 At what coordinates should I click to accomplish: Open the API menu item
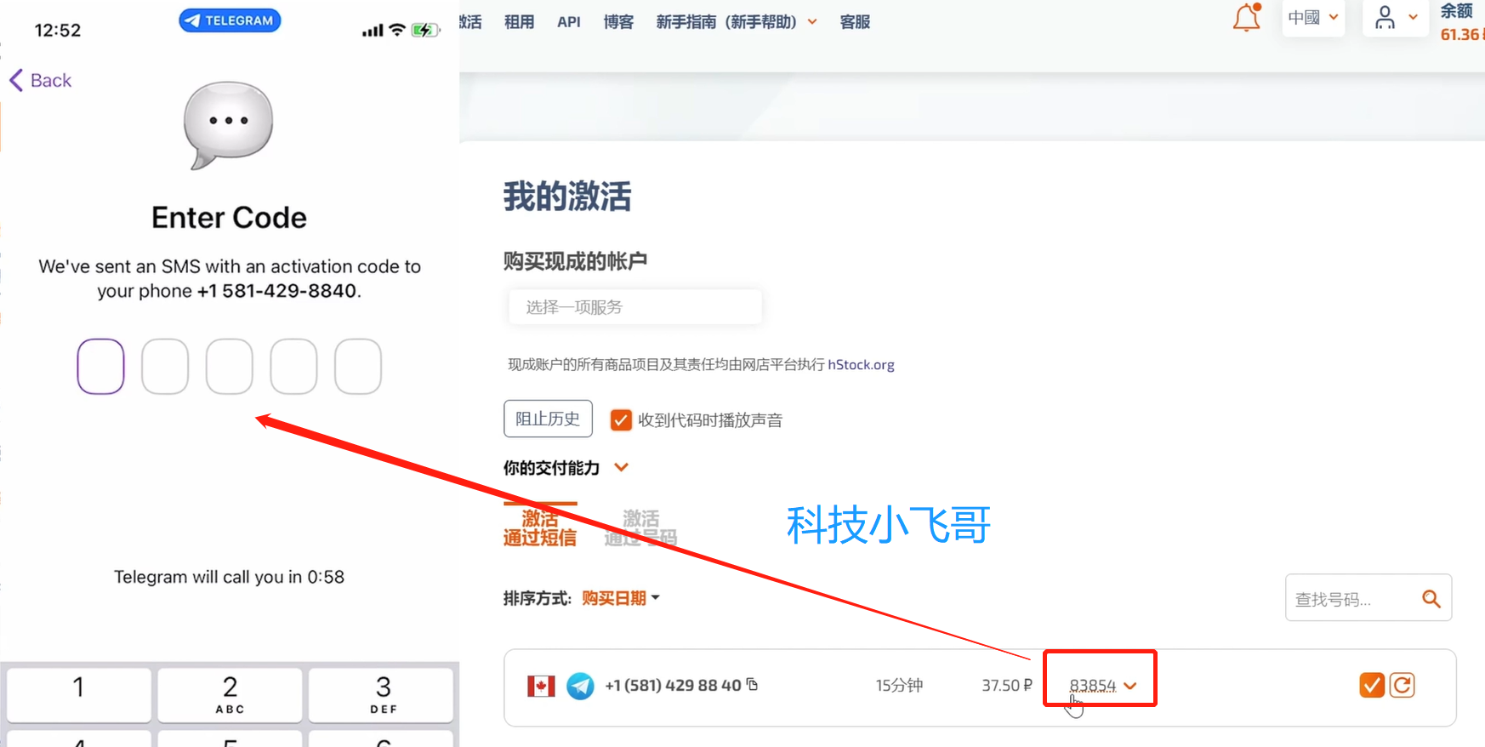pyautogui.click(x=568, y=22)
